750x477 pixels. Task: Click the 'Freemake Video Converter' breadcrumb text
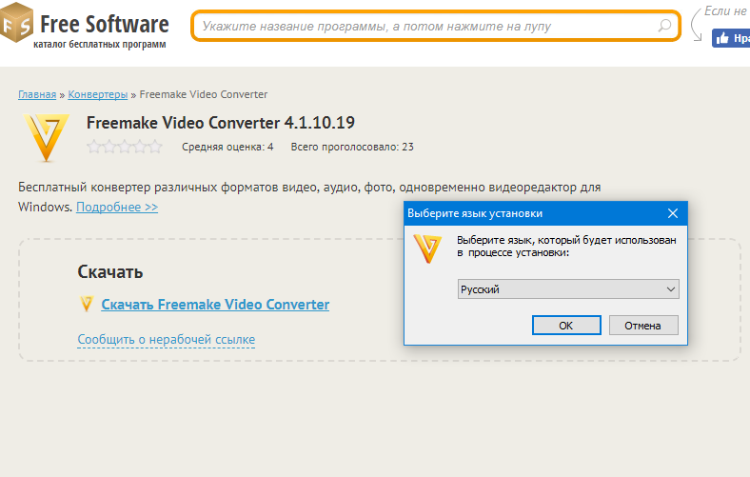pos(204,94)
